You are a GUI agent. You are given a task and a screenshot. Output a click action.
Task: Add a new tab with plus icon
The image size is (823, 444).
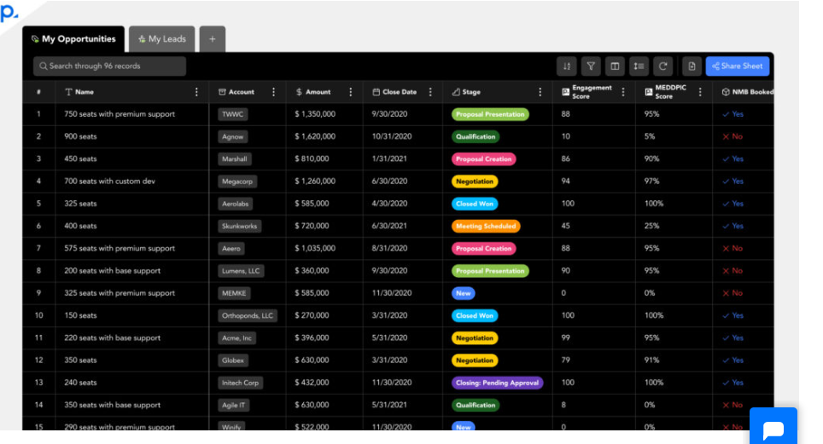pyautogui.click(x=213, y=39)
